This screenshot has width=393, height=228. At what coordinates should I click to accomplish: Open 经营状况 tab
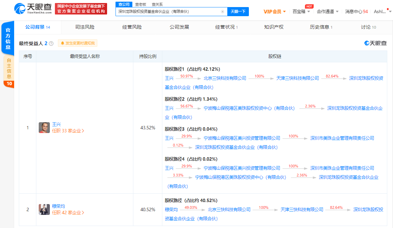click(226, 27)
